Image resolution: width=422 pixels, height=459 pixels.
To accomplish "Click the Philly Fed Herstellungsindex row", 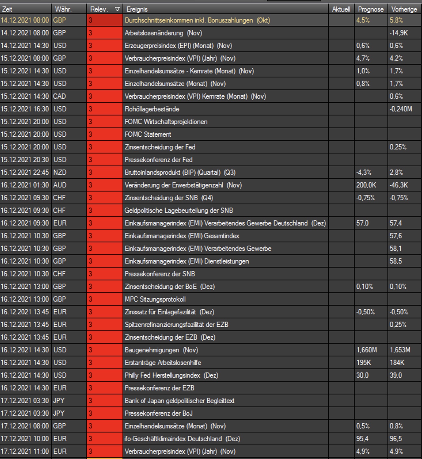I will click(x=171, y=375).
